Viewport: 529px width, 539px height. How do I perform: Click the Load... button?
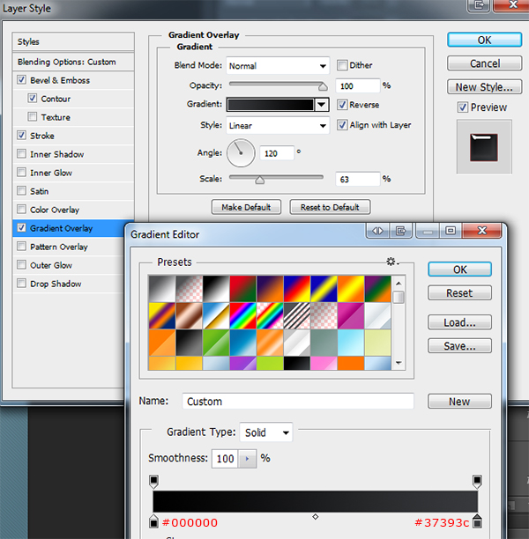[x=460, y=322]
